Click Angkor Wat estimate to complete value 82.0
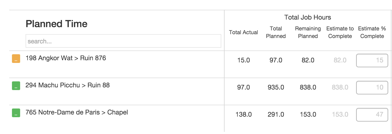This screenshot has height=134, width=392. (x=340, y=60)
